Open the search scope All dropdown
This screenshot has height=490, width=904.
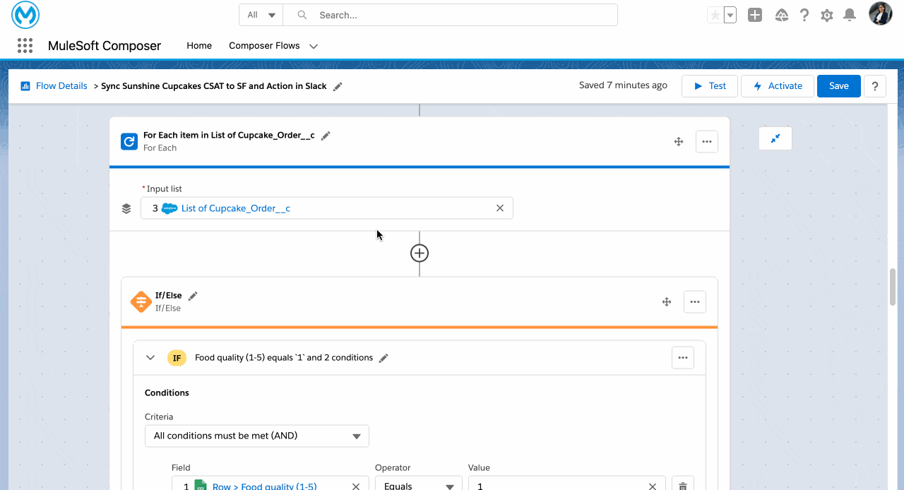pos(261,15)
